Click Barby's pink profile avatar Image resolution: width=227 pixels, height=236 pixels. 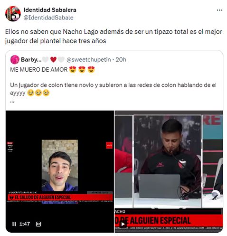click(x=15, y=60)
